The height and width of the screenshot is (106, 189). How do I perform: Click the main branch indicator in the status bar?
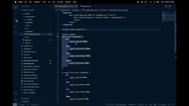click(22, 105)
